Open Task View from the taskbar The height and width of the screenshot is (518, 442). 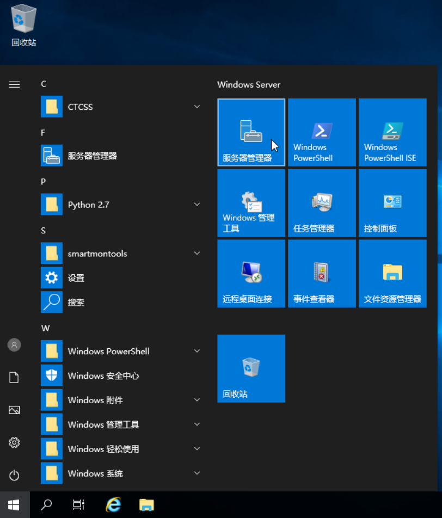(79, 505)
